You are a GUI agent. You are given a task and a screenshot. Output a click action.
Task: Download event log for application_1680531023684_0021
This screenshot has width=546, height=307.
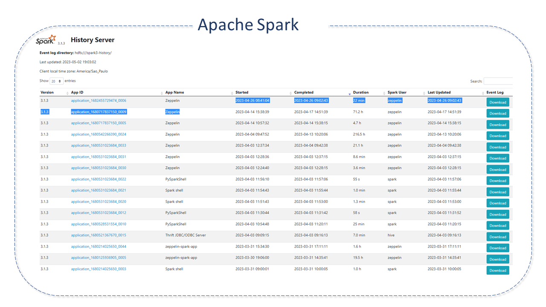498,192
